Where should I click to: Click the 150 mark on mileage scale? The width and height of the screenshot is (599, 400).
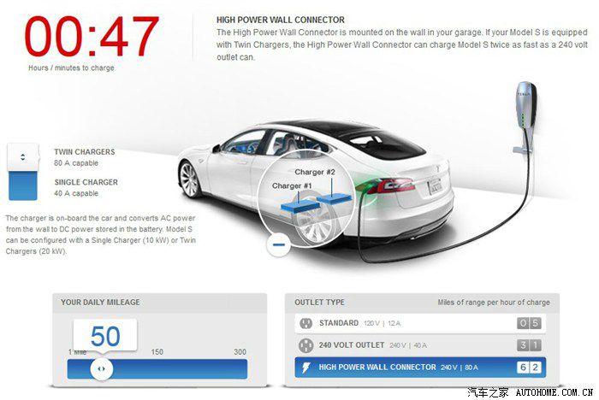(157, 352)
